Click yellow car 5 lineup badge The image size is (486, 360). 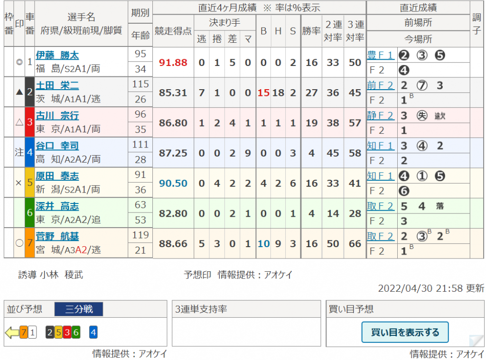[x=58, y=332]
